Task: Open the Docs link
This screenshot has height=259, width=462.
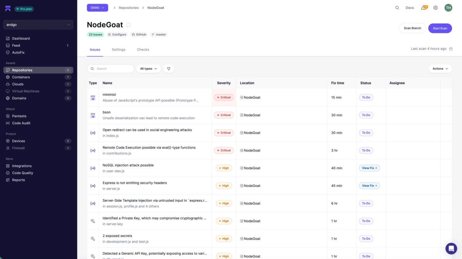Action: [x=410, y=8]
